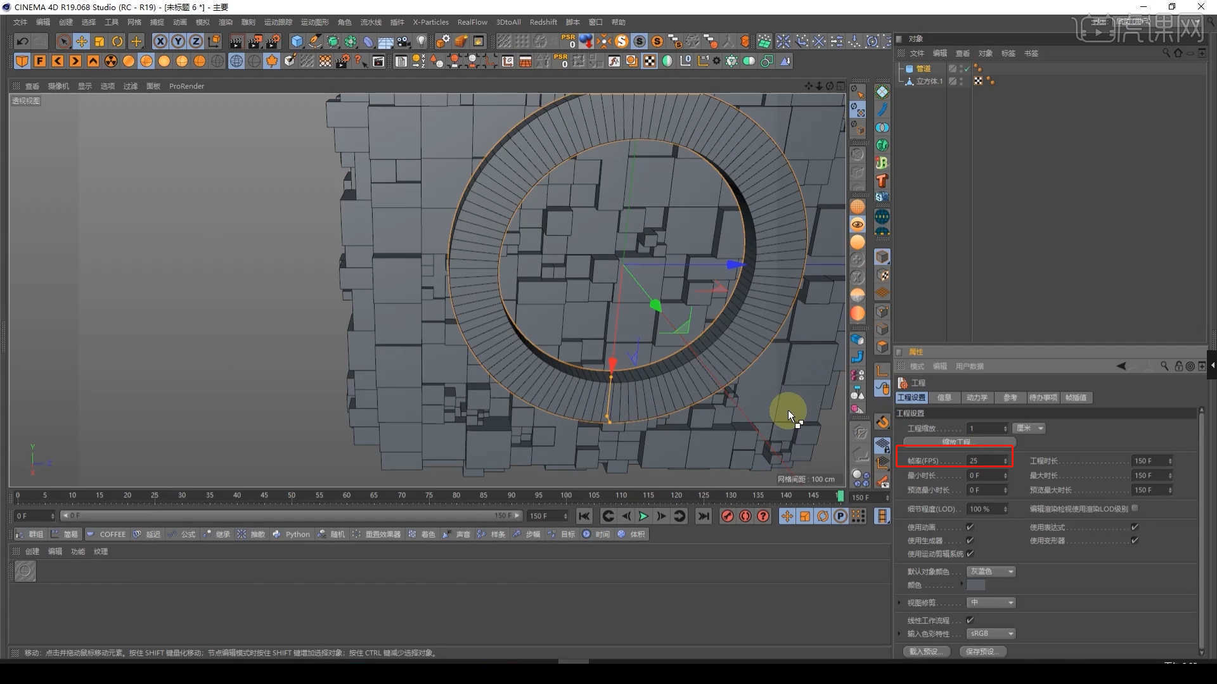Open the sRGB input color profile dropdown

click(991, 633)
